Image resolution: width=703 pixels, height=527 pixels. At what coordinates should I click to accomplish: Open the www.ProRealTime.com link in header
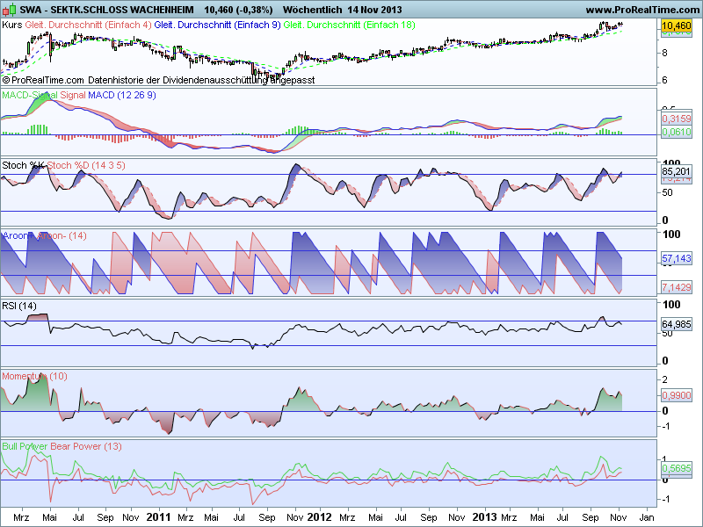(x=643, y=10)
